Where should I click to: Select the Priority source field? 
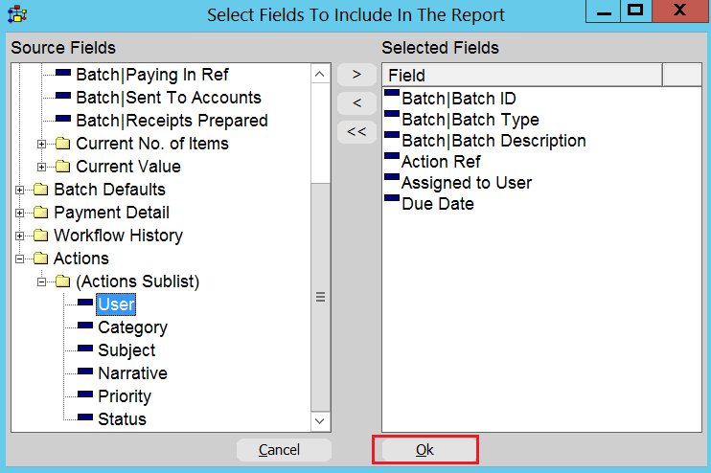coord(125,396)
